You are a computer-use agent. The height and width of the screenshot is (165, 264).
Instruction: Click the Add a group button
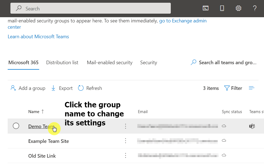tap(28, 88)
